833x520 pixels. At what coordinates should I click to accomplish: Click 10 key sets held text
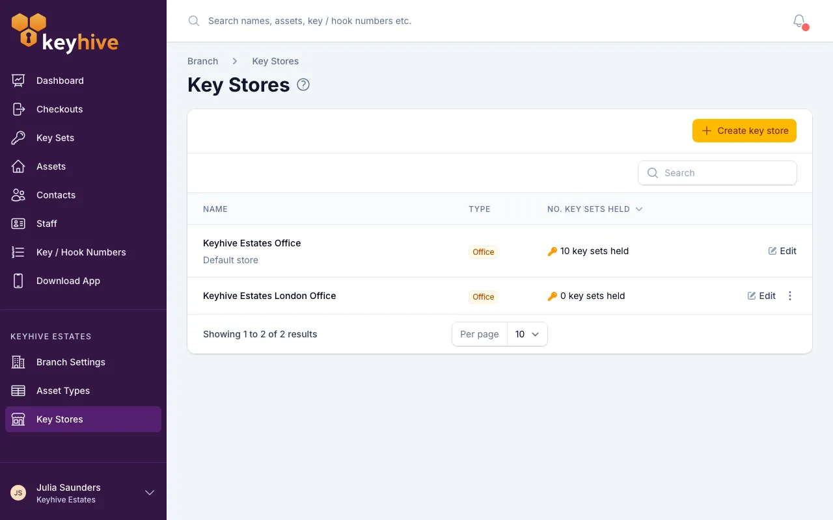point(594,251)
